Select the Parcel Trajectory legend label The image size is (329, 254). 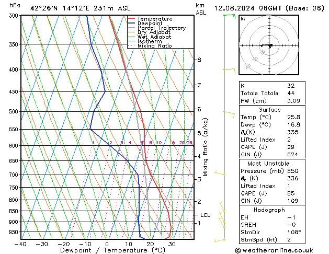[x=162, y=28]
